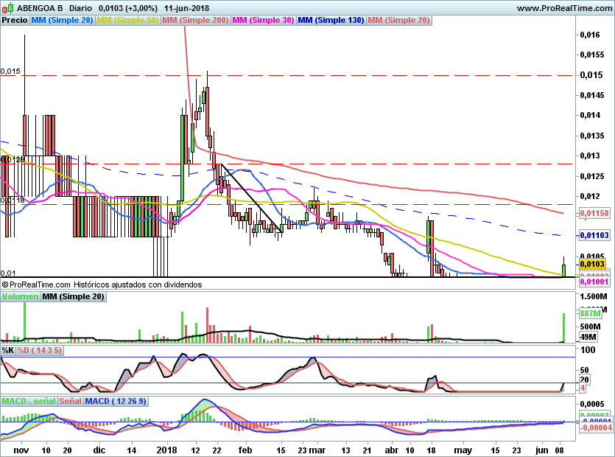Screen dimensions: 615x457
Task: Select the MM (Simple 130) legend tag
Action: (x=331, y=20)
